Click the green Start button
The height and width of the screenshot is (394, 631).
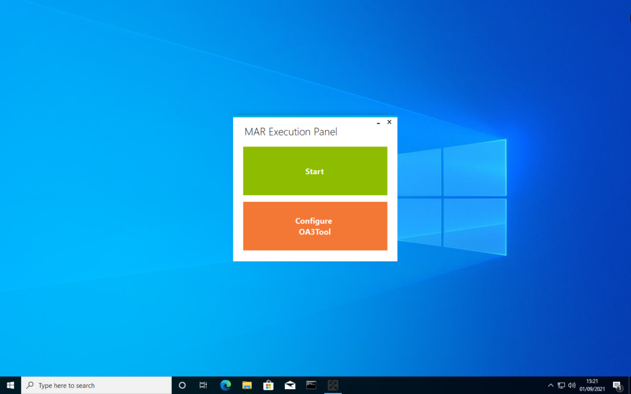[x=315, y=171]
